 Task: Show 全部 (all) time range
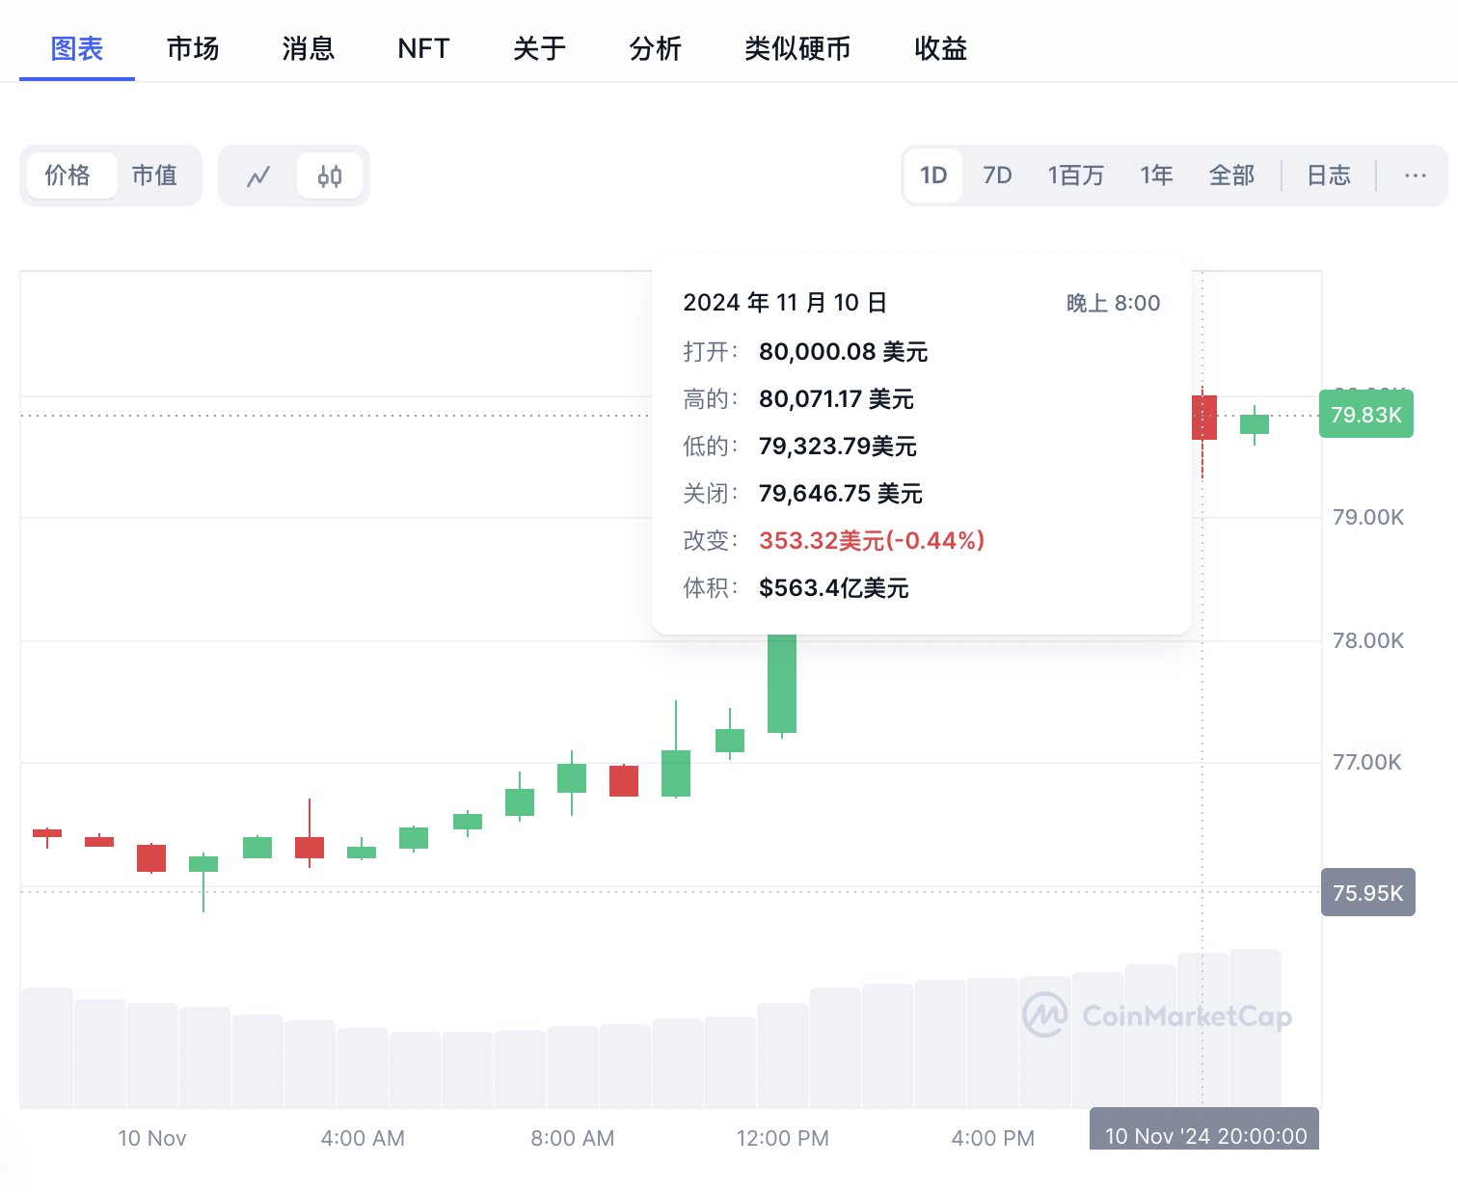point(1231,176)
